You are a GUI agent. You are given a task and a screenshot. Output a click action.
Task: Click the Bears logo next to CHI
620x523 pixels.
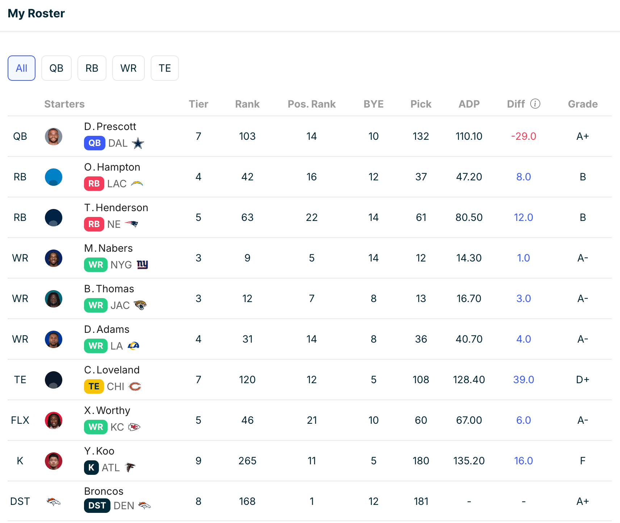pyautogui.click(x=135, y=386)
